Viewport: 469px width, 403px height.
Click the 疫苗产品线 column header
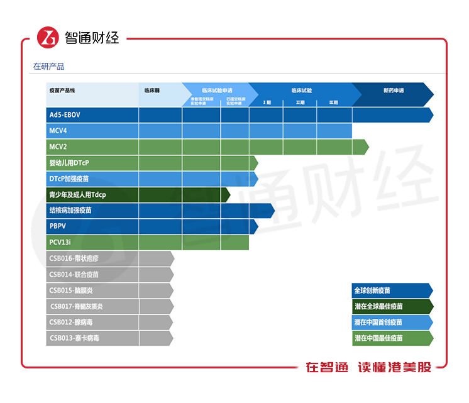coord(62,91)
